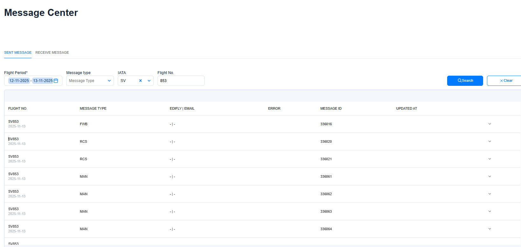
Task: Open the Message Type dropdown
Action: click(90, 81)
